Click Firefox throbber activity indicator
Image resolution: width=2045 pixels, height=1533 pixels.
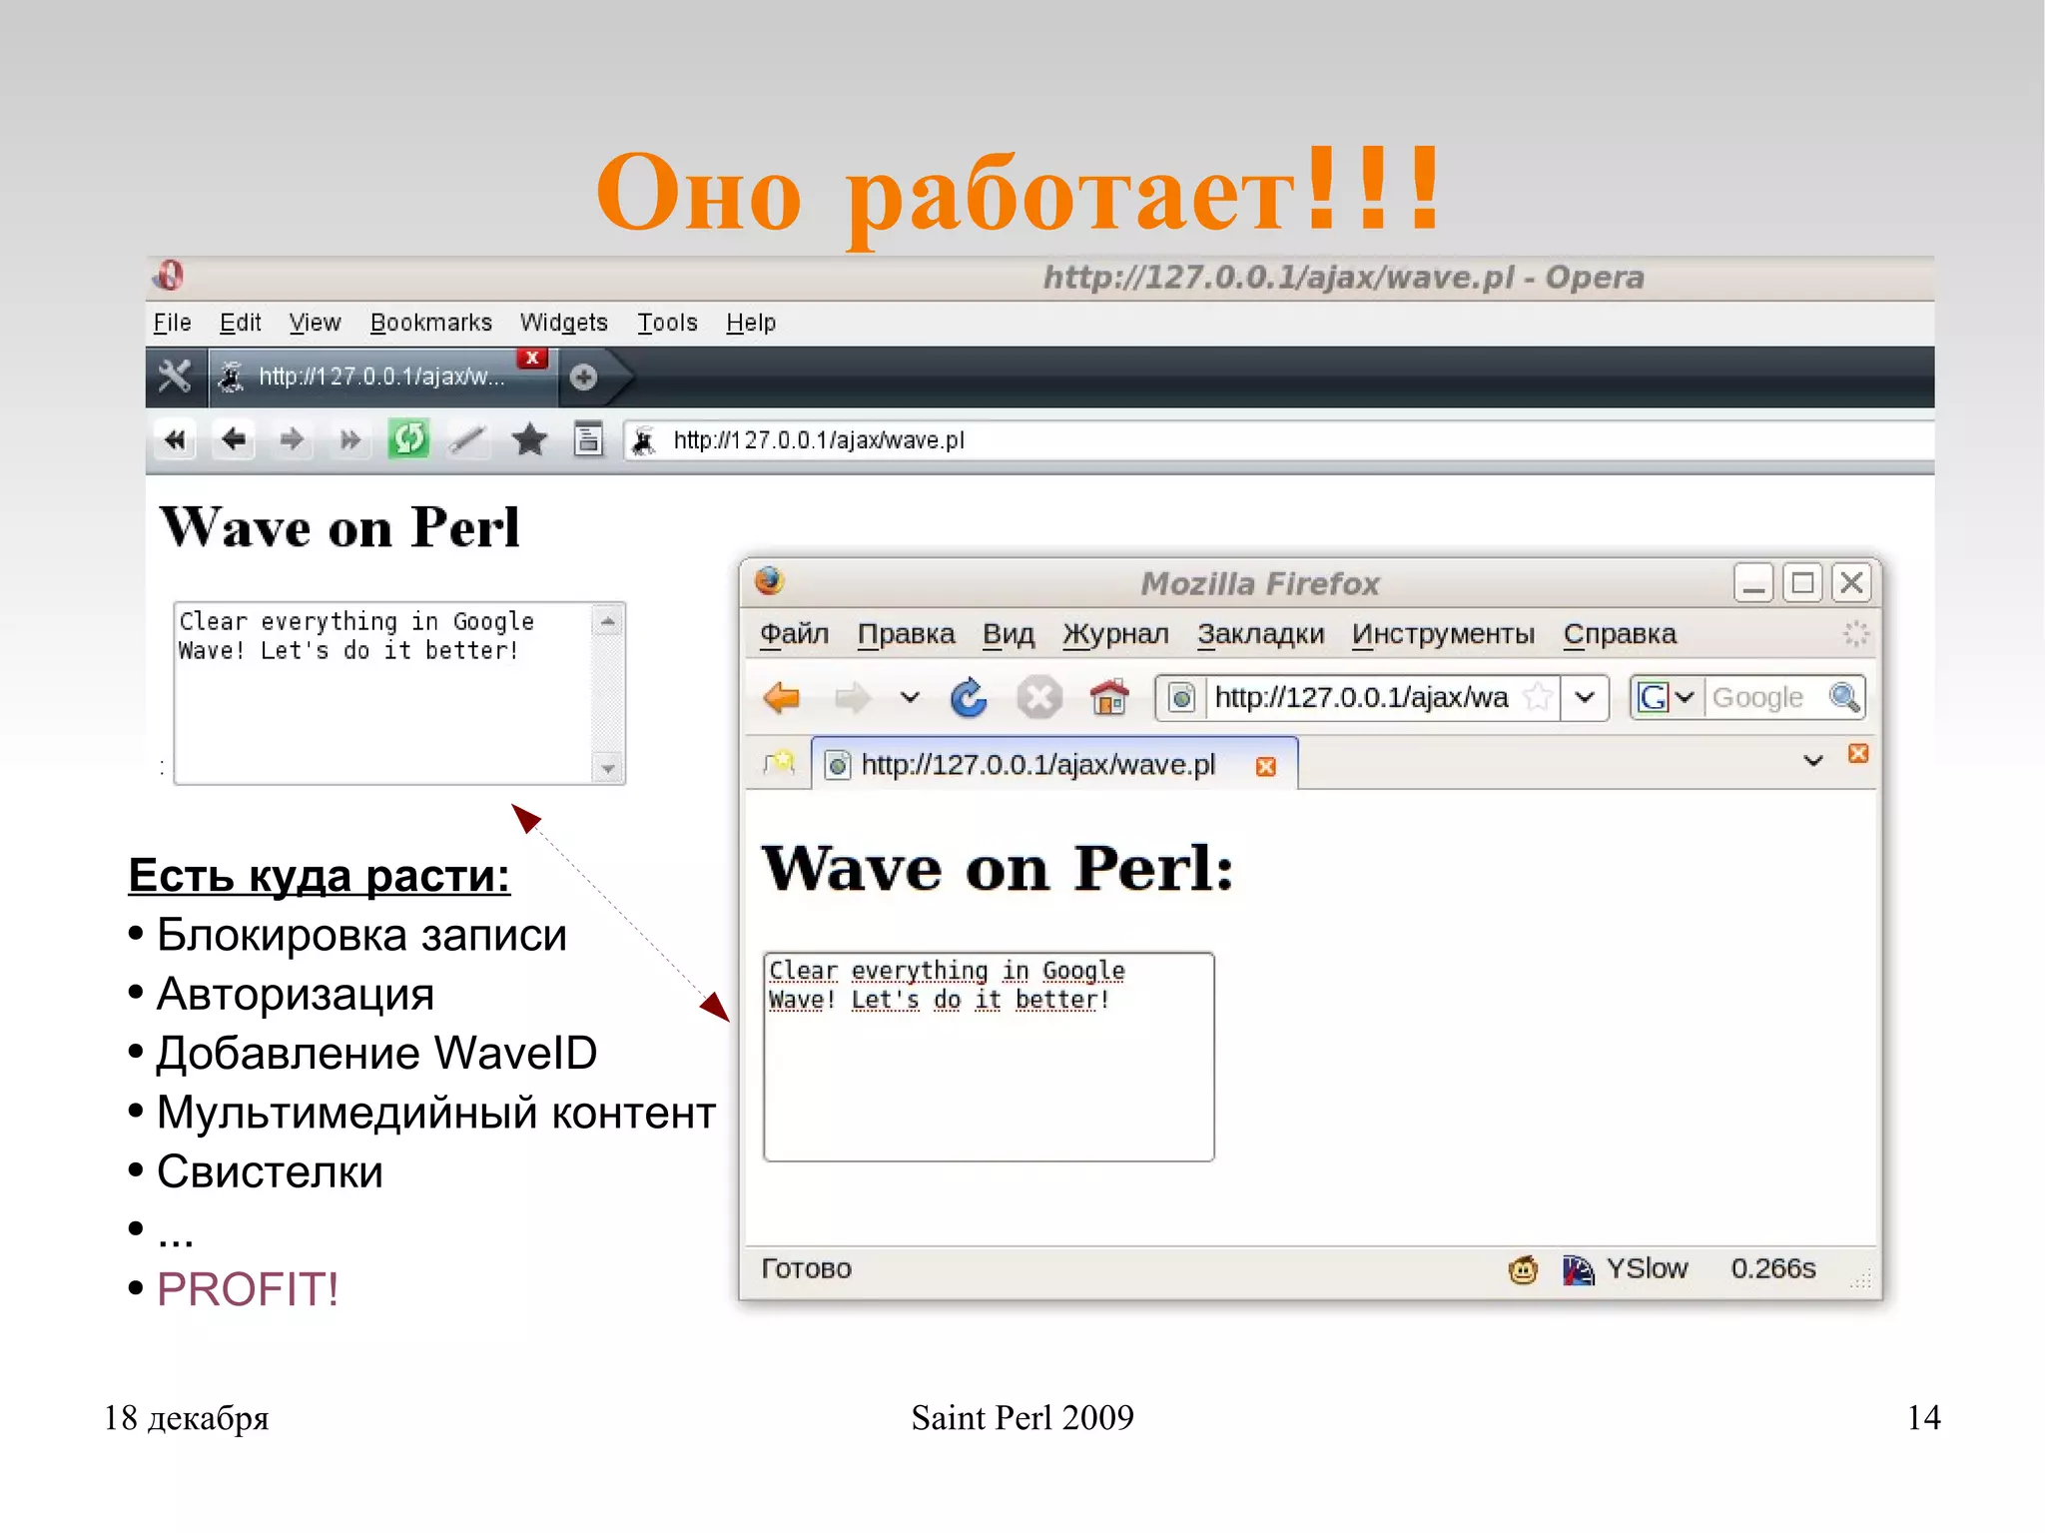[1855, 633]
